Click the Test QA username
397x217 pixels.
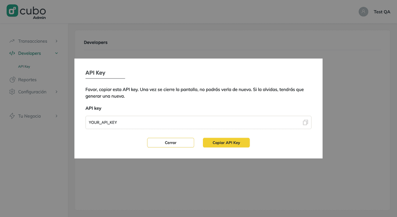(382, 12)
